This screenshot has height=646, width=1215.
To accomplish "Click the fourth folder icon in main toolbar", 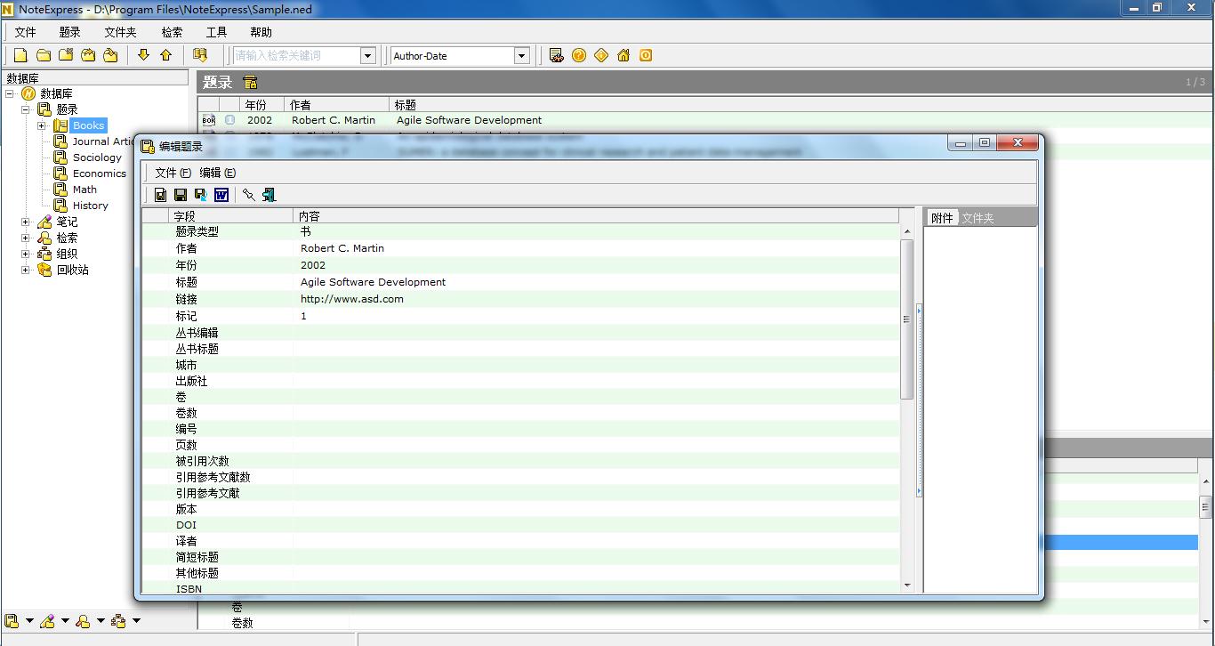I will click(88, 55).
